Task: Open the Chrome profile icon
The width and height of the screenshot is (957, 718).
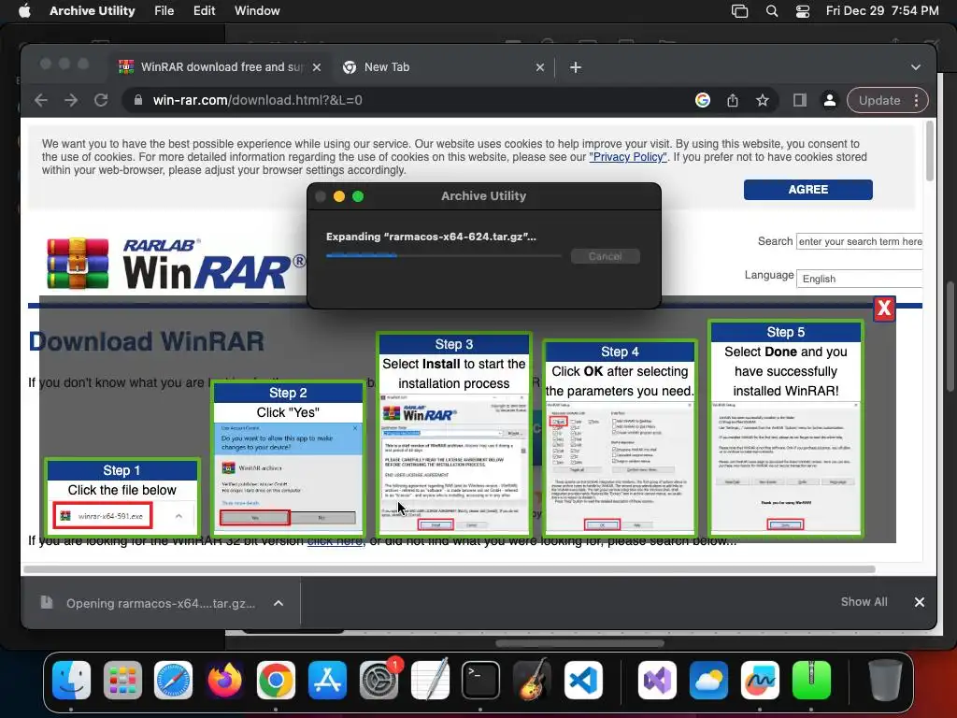Action: tap(830, 100)
